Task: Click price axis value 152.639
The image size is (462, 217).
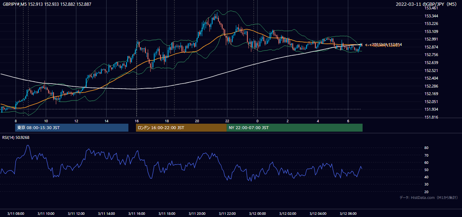Action: pyautogui.click(x=431, y=63)
